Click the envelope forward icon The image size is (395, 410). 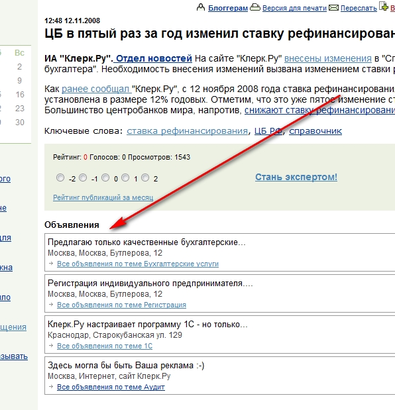tap(333, 7)
